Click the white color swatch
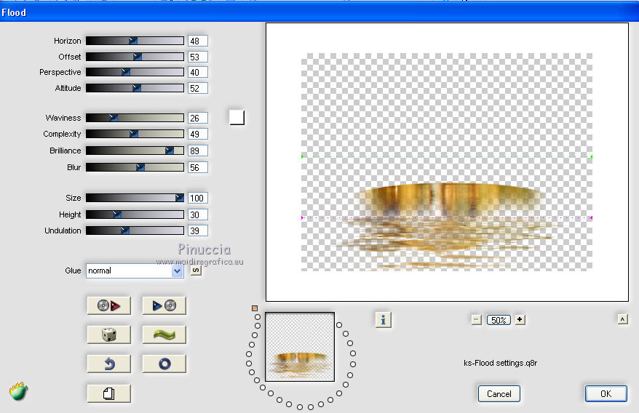 [237, 117]
